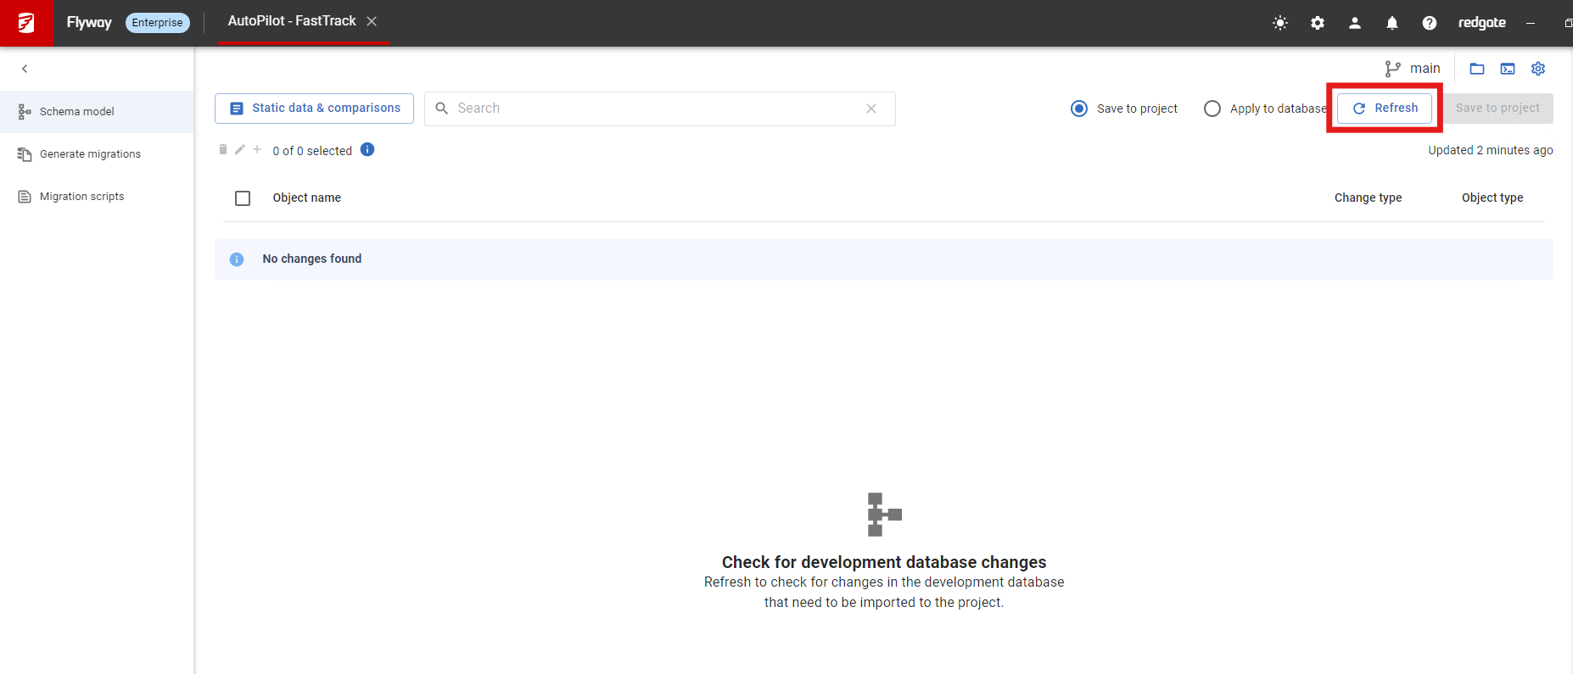Collapse the left sidebar with the chevron
1573x674 pixels.
point(25,69)
